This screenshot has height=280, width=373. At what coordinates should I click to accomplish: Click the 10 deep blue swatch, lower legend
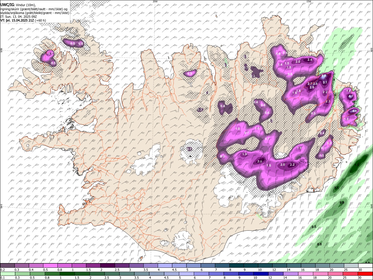click(261, 274)
